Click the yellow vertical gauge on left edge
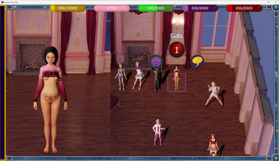279x161 pixels. click(5, 81)
